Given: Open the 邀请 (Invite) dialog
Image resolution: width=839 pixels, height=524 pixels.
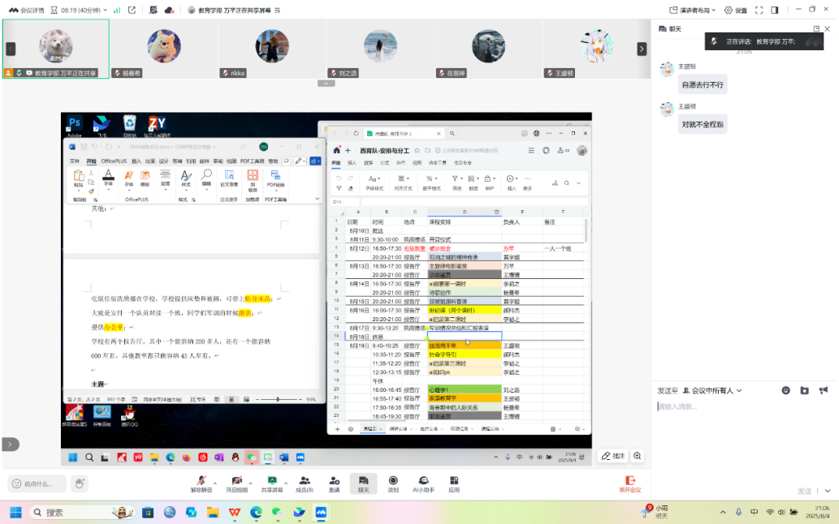Looking at the screenshot, I should point(334,483).
